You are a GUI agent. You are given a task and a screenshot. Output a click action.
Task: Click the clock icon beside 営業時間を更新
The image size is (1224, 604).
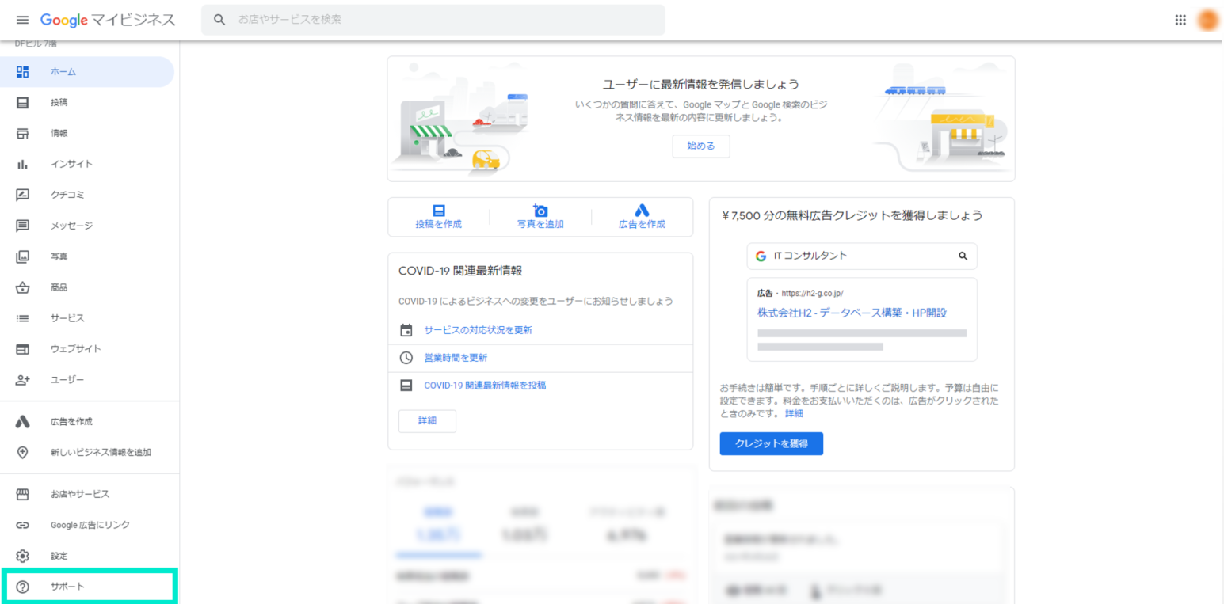406,358
